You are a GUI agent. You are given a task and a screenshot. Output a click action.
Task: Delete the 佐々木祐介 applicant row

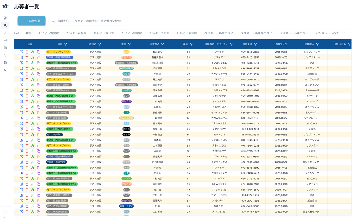[27, 162]
